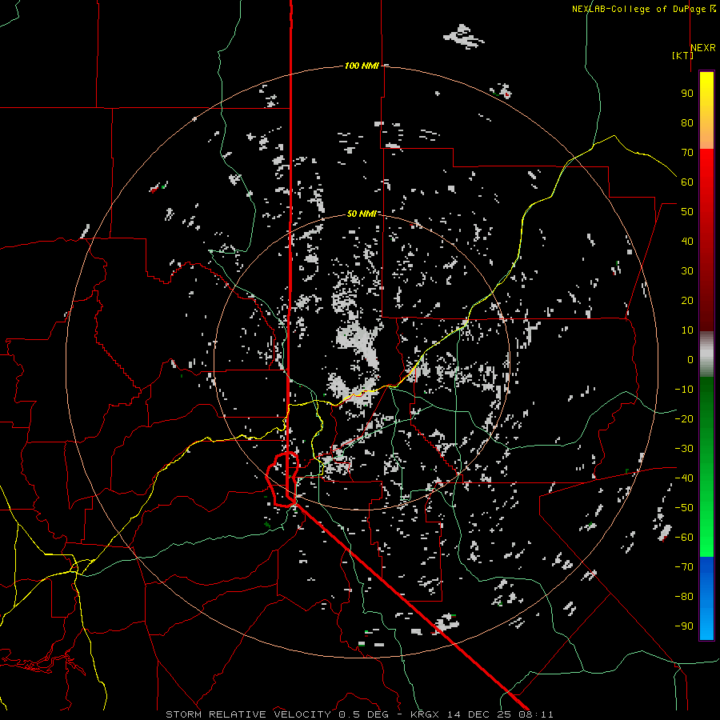Click the "-20" velocity scale label

[x=684, y=419]
